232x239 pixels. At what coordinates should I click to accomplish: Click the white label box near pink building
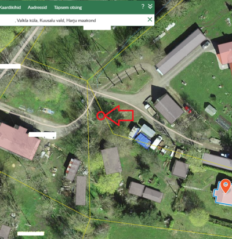click(42, 135)
